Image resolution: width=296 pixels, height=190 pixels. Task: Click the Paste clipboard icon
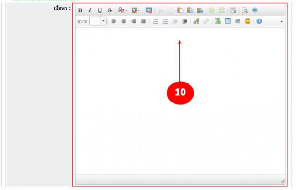[180, 10]
